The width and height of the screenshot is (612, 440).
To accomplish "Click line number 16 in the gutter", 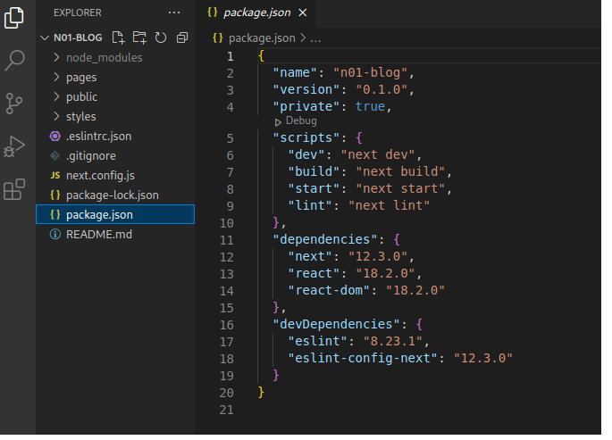I will pyautogui.click(x=227, y=325).
